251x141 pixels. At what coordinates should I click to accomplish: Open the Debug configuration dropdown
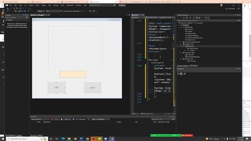(41, 11)
